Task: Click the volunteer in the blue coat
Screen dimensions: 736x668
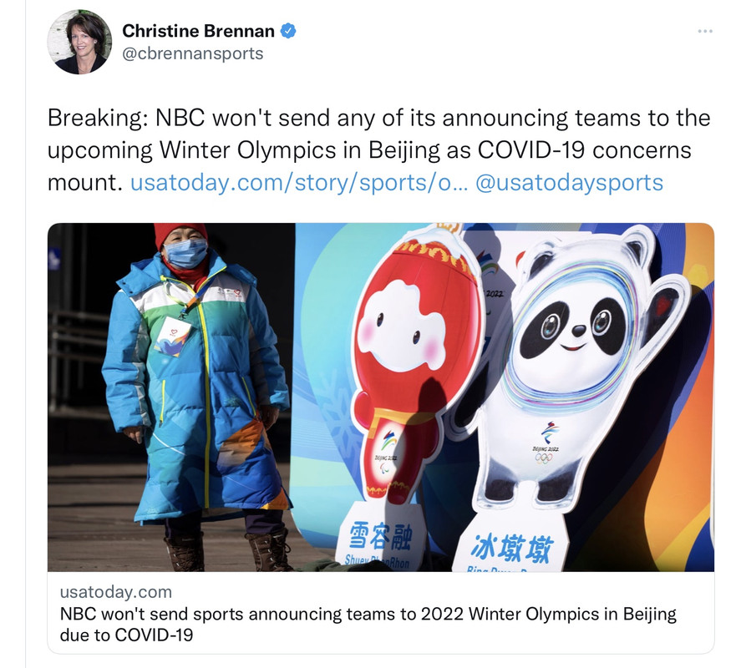Action: (x=196, y=397)
